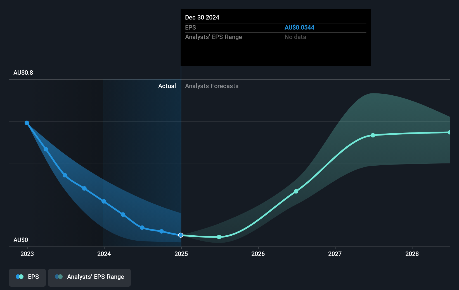Image resolution: width=459 pixels, height=290 pixels.
Task: Toggle the EPS legend button
Action: click(x=27, y=277)
